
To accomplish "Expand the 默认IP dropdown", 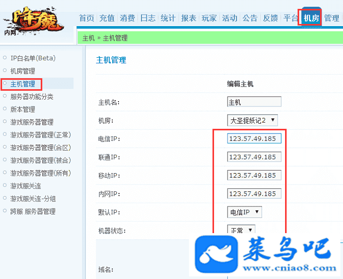I will [x=244, y=212].
